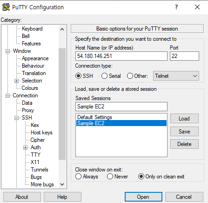Click the Host Name input field
The width and height of the screenshot is (208, 203).
point(121,56)
